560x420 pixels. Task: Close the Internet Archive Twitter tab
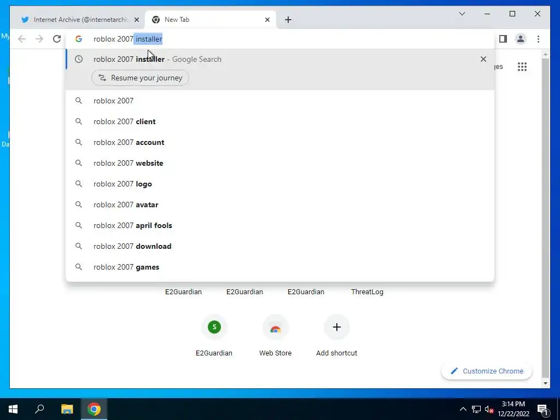(136, 20)
